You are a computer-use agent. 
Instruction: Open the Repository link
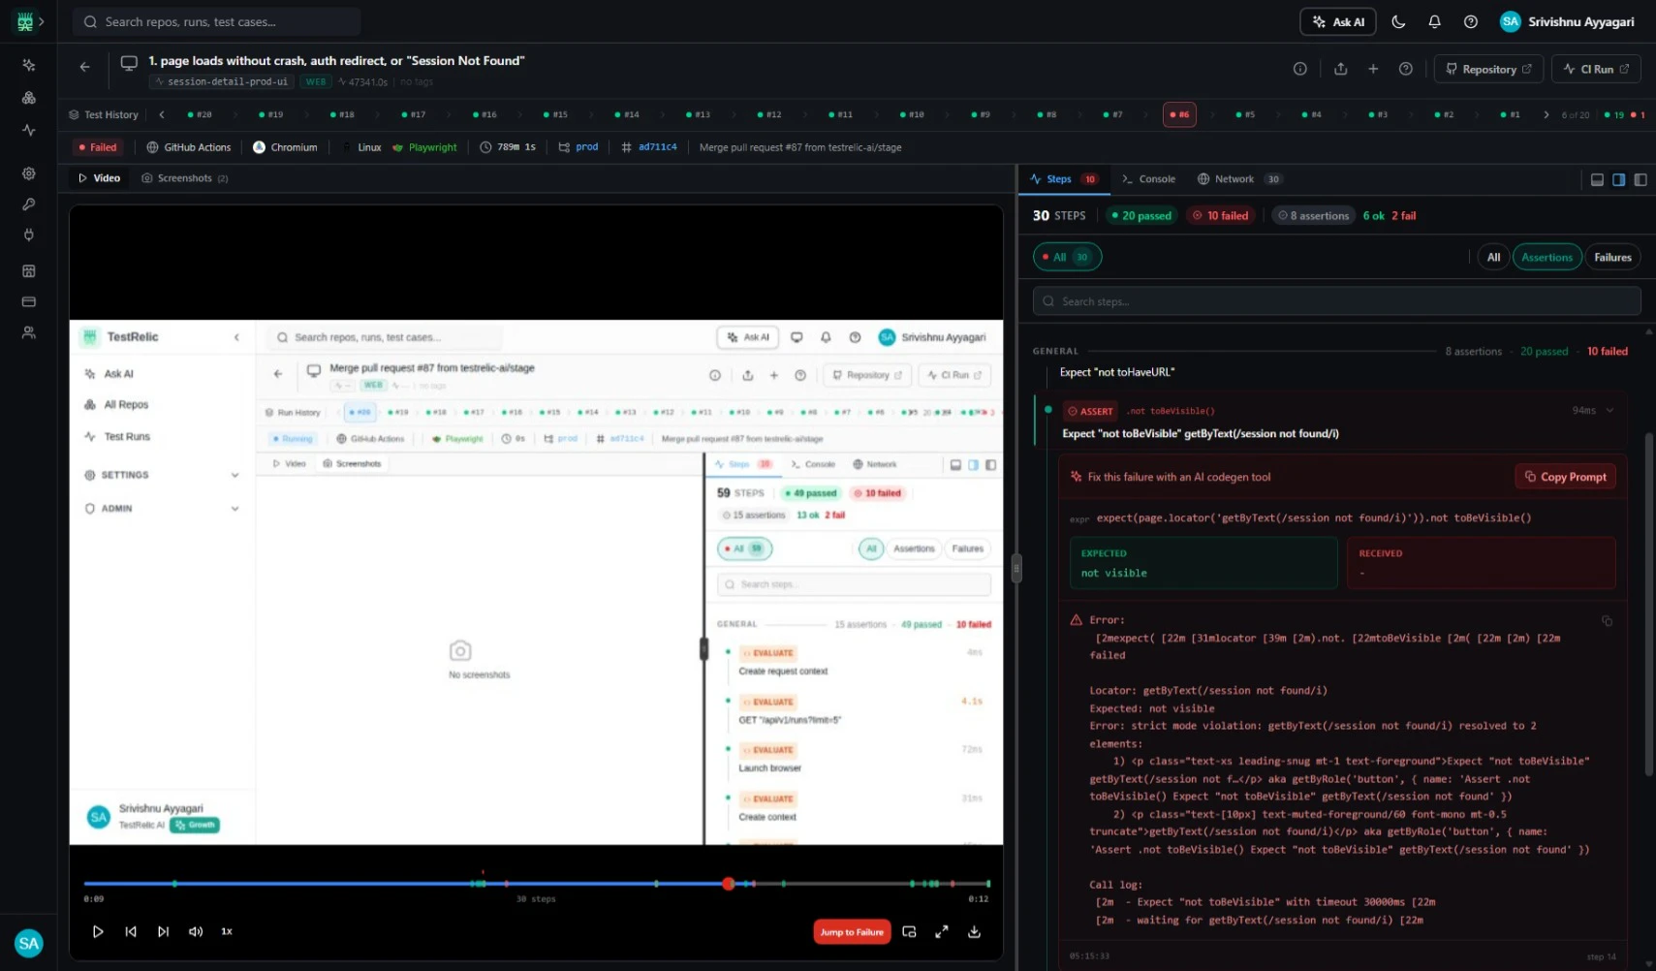[x=1488, y=69]
